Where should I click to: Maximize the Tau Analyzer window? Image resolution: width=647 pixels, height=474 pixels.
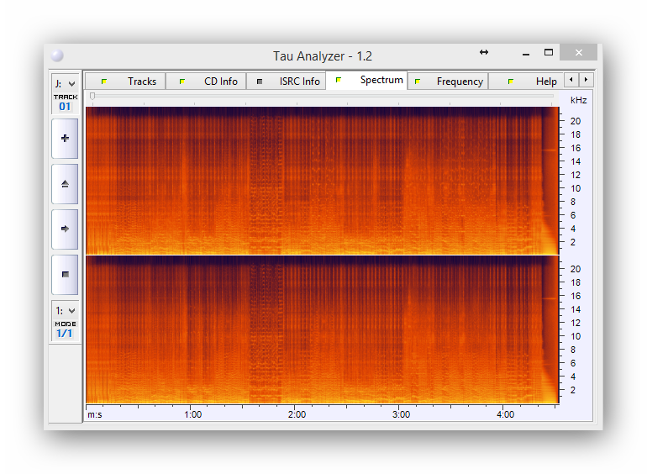[x=549, y=52]
